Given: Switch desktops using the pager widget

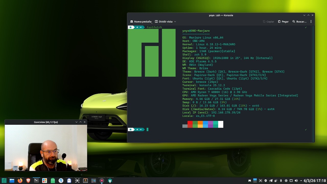Looking at the screenshot, I should (255, 181).
